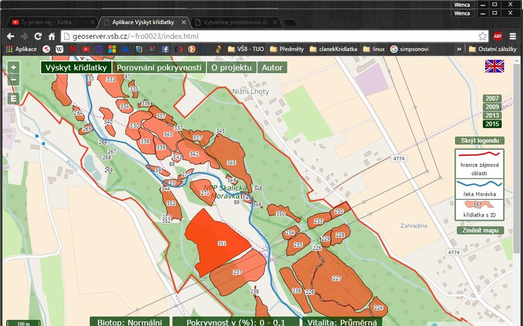This screenshot has width=523, height=326.
Task: Select year 2013 map layer
Action: pyautogui.click(x=492, y=115)
